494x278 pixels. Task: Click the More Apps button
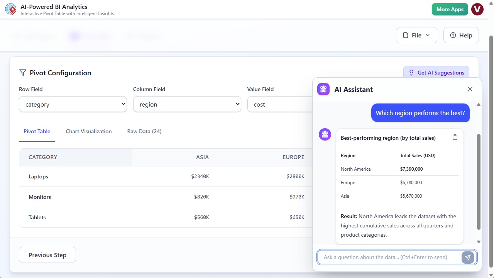click(x=450, y=9)
